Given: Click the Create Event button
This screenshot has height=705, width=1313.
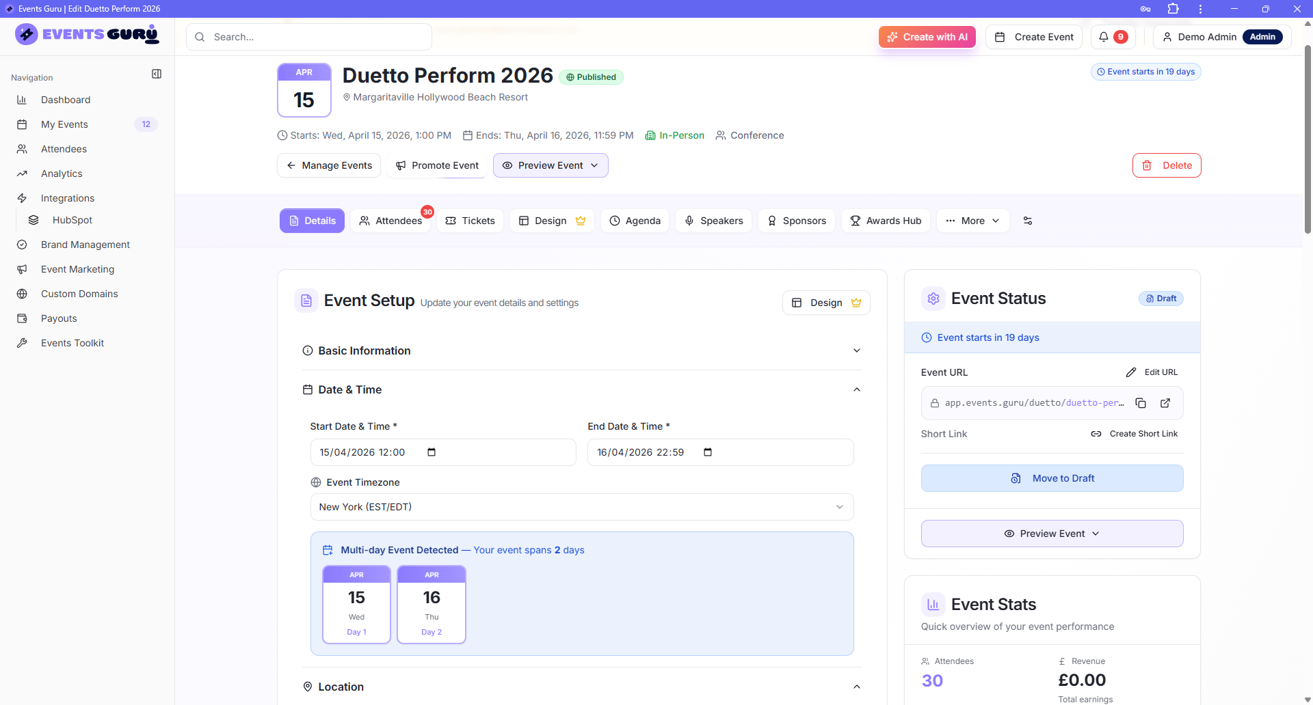Looking at the screenshot, I should pyautogui.click(x=1034, y=37).
